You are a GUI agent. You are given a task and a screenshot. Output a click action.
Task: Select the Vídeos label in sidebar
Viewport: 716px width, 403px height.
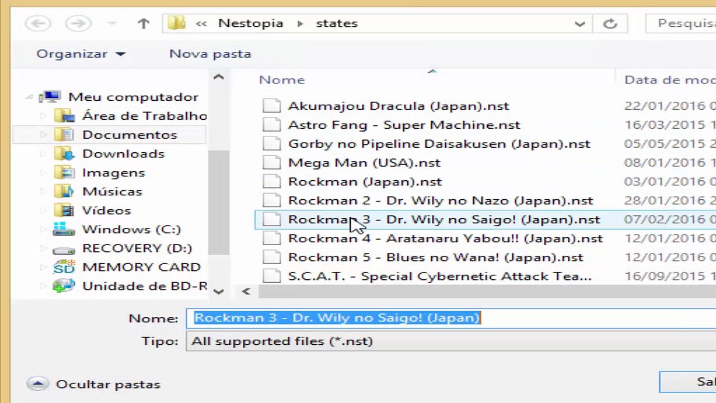106,210
